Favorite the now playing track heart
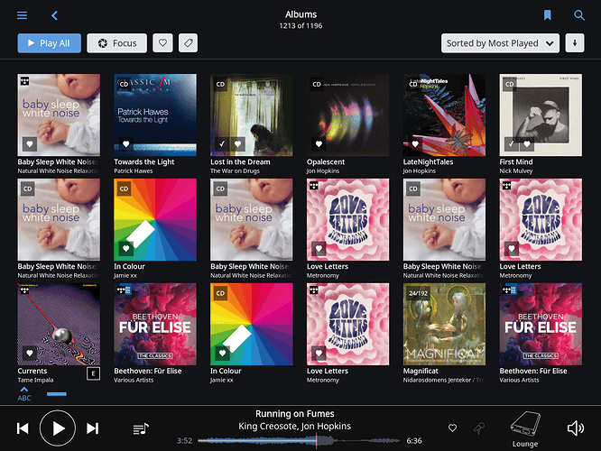601x451 pixels. coord(452,428)
